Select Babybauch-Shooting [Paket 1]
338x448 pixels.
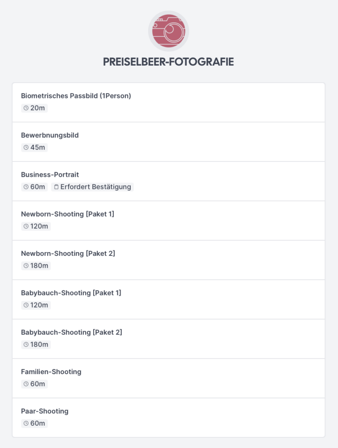(168, 300)
